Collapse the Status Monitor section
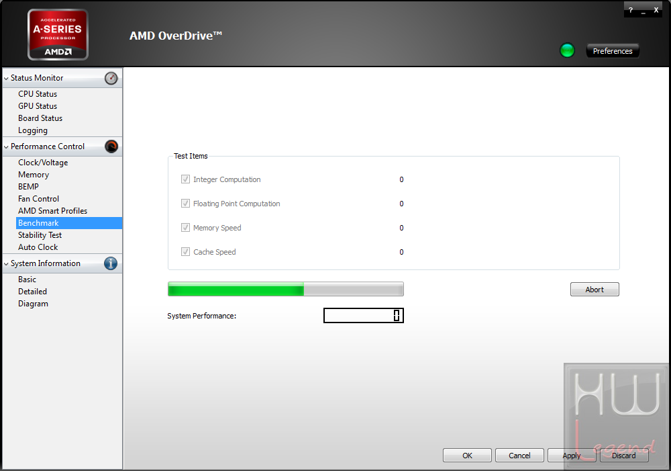This screenshot has height=471, width=671. click(7, 79)
